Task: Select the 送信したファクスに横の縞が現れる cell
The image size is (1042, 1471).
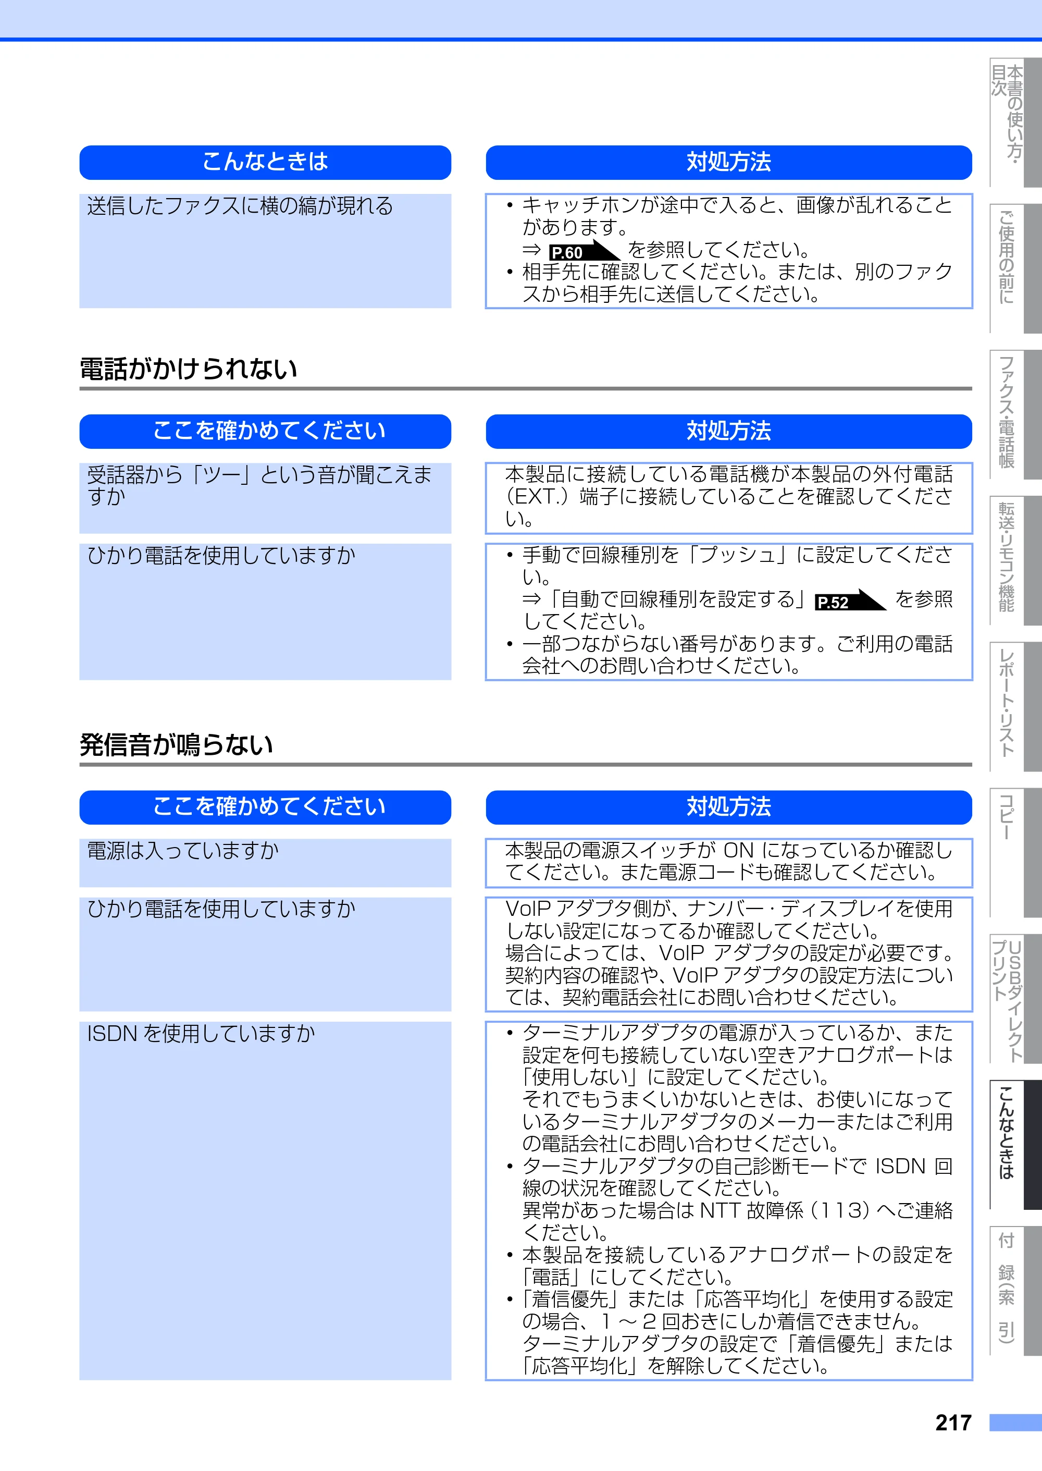Action: (x=265, y=251)
